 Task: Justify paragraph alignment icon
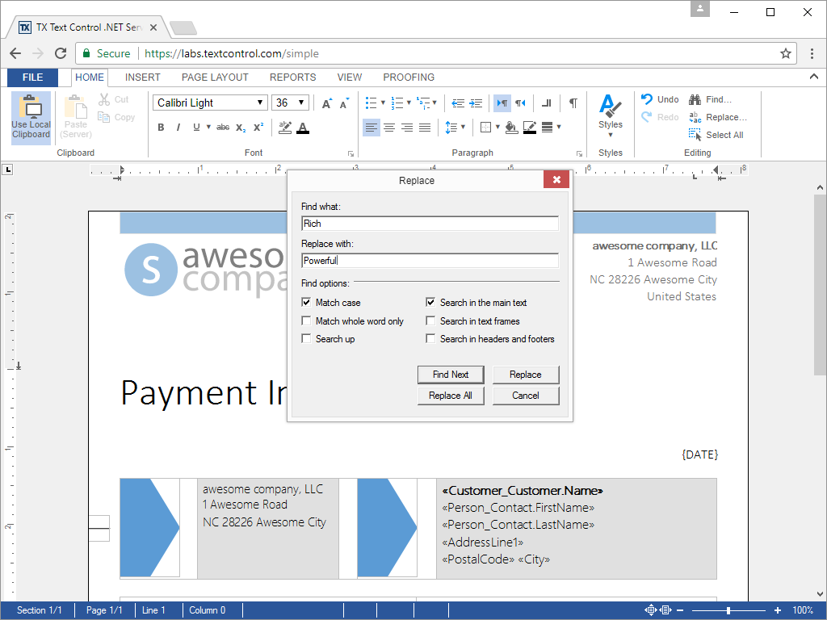(425, 128)
